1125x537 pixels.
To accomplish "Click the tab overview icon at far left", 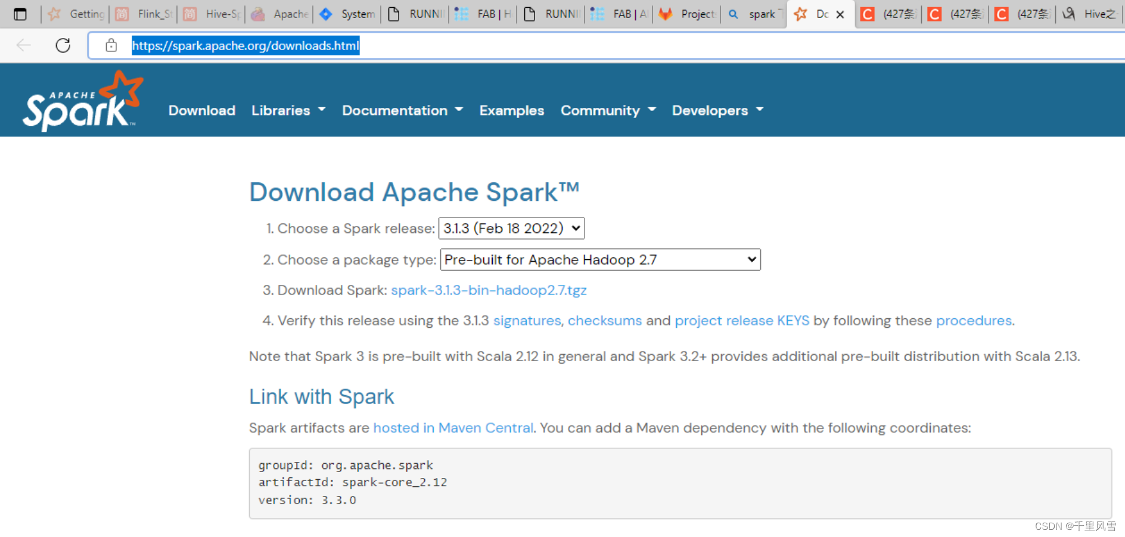I will point(20,13).
